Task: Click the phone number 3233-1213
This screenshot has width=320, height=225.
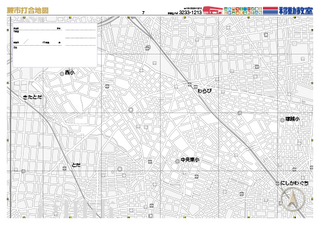Action: pos(190,12)
